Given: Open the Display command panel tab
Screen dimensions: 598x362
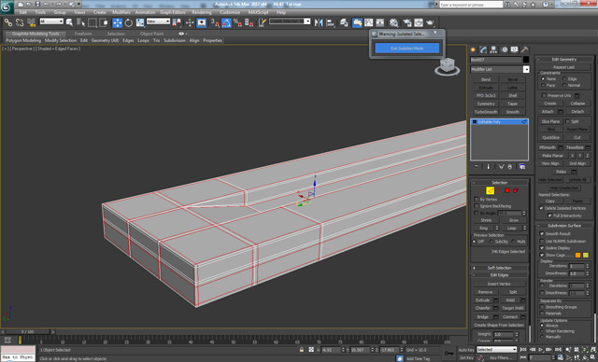Looking at the screenshot, I should pyautogui.click(x=515, y=49).
